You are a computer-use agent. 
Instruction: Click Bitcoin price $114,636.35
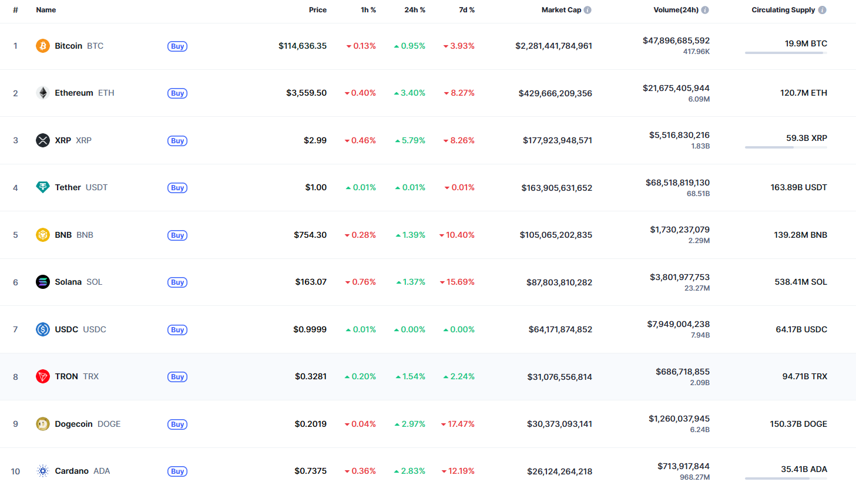[303, 46]
